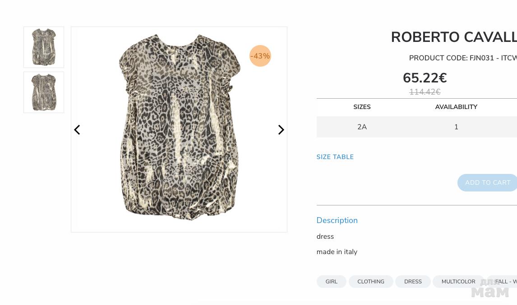Select the DRESS tag

pyautogui.click(x=413, y=282)
